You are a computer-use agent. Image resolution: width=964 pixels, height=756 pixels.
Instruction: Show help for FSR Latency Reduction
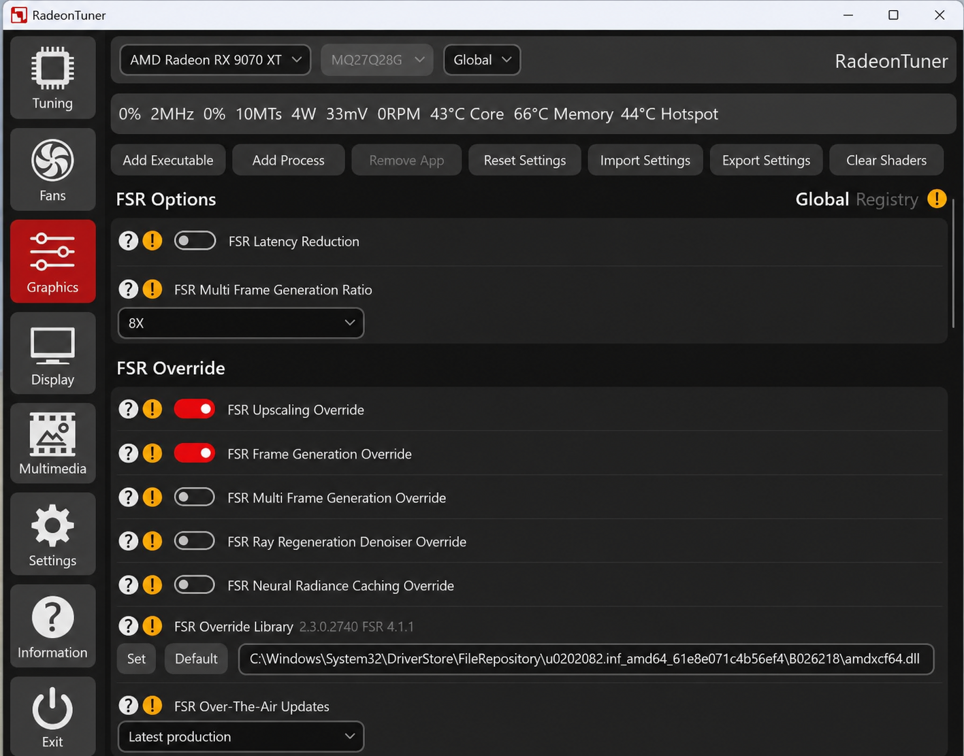pos(128,241)
